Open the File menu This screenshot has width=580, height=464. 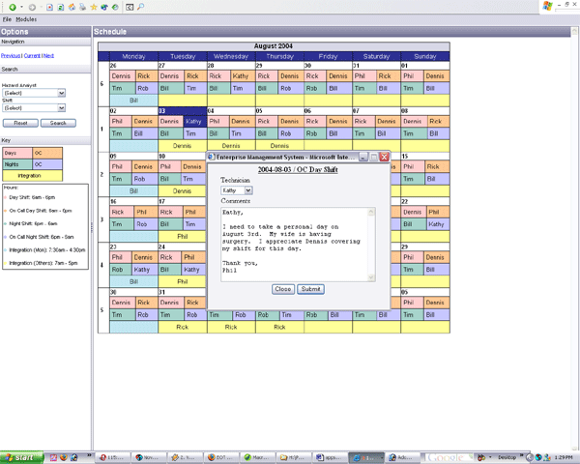pyautogui.click(x=7, y=18)
